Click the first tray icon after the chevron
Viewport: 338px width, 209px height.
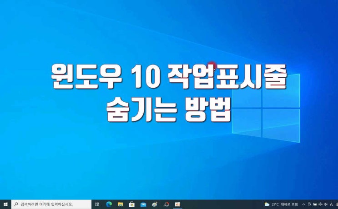(309, 204)
